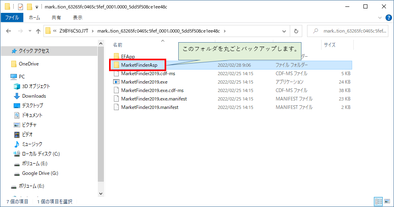Select Google Drive (G:) drive
This screenshot has height=207, width=394.
point(40,173)
